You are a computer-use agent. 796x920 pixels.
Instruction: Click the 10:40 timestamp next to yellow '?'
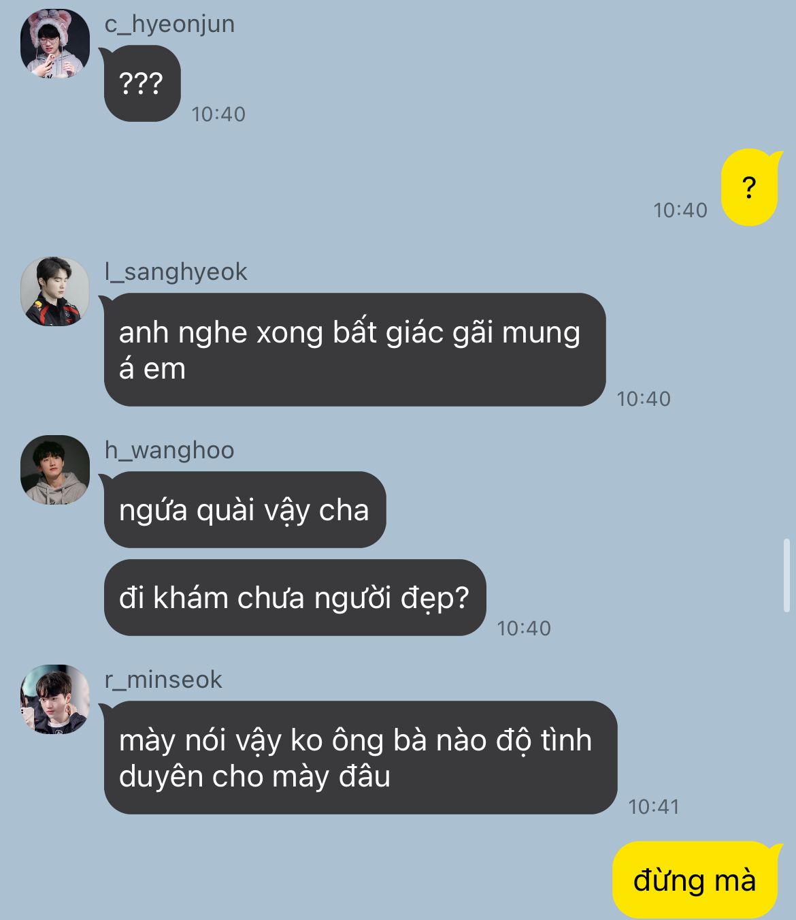680,210
